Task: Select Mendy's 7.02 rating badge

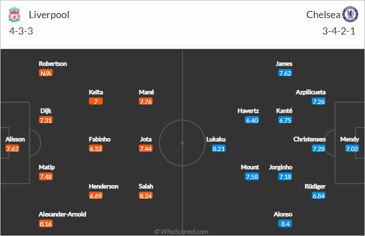Action: pos(352,148)
